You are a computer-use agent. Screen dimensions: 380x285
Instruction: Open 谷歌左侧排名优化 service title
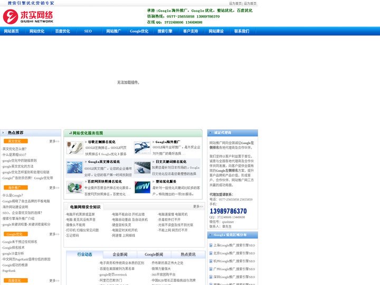101,142
